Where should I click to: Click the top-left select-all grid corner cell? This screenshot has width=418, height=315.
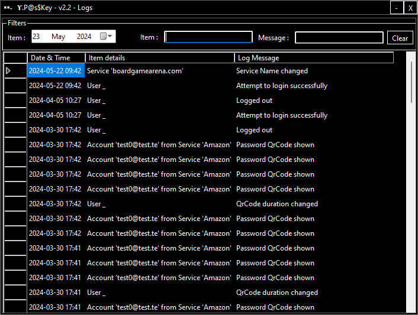point(15,58)
